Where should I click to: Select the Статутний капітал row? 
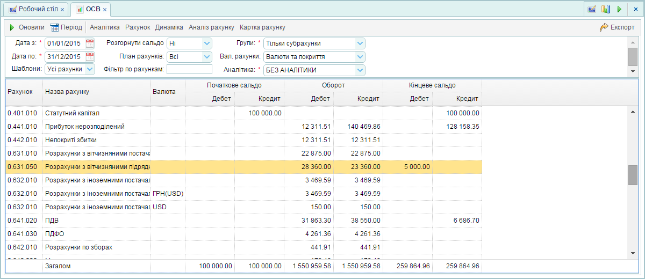coord(244,113)
